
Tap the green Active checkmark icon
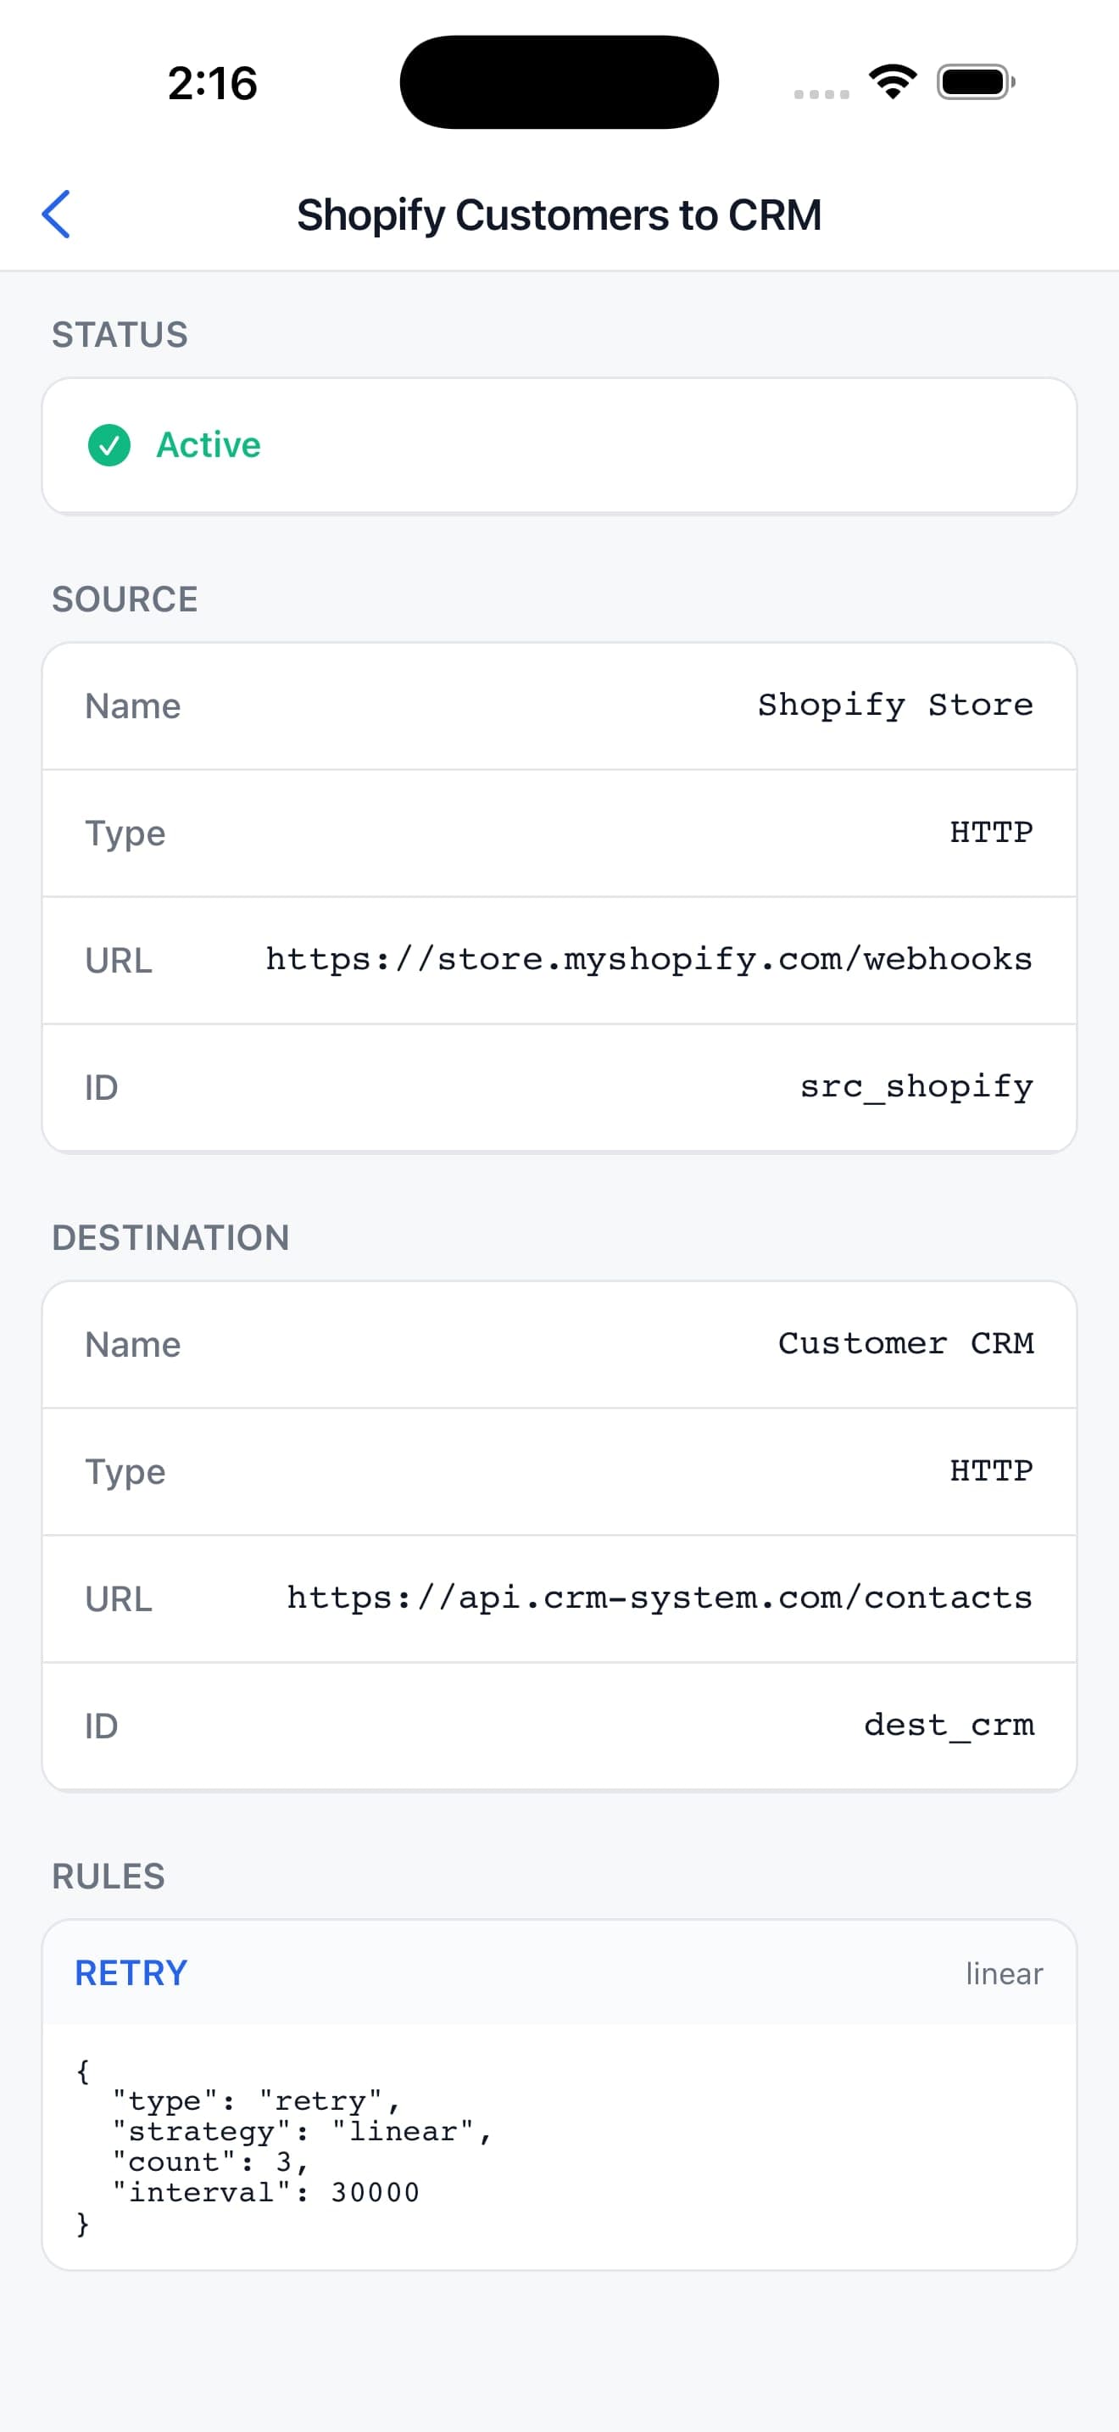point(109,446)
